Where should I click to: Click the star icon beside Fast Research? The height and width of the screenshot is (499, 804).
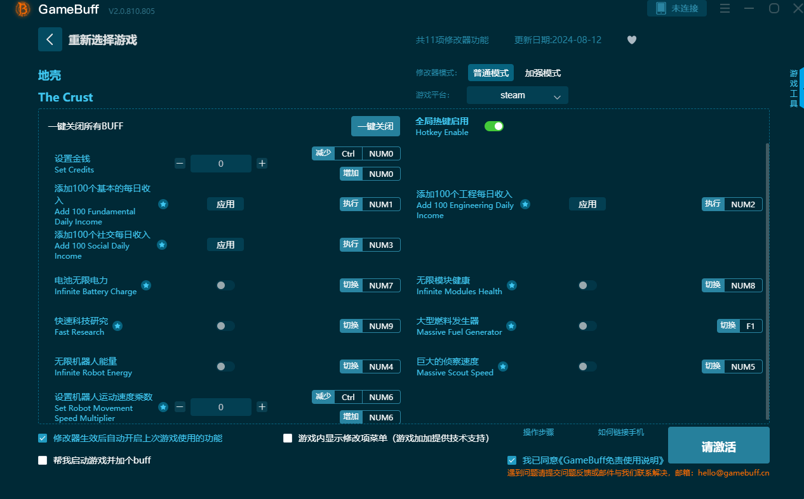click(117, 326)
